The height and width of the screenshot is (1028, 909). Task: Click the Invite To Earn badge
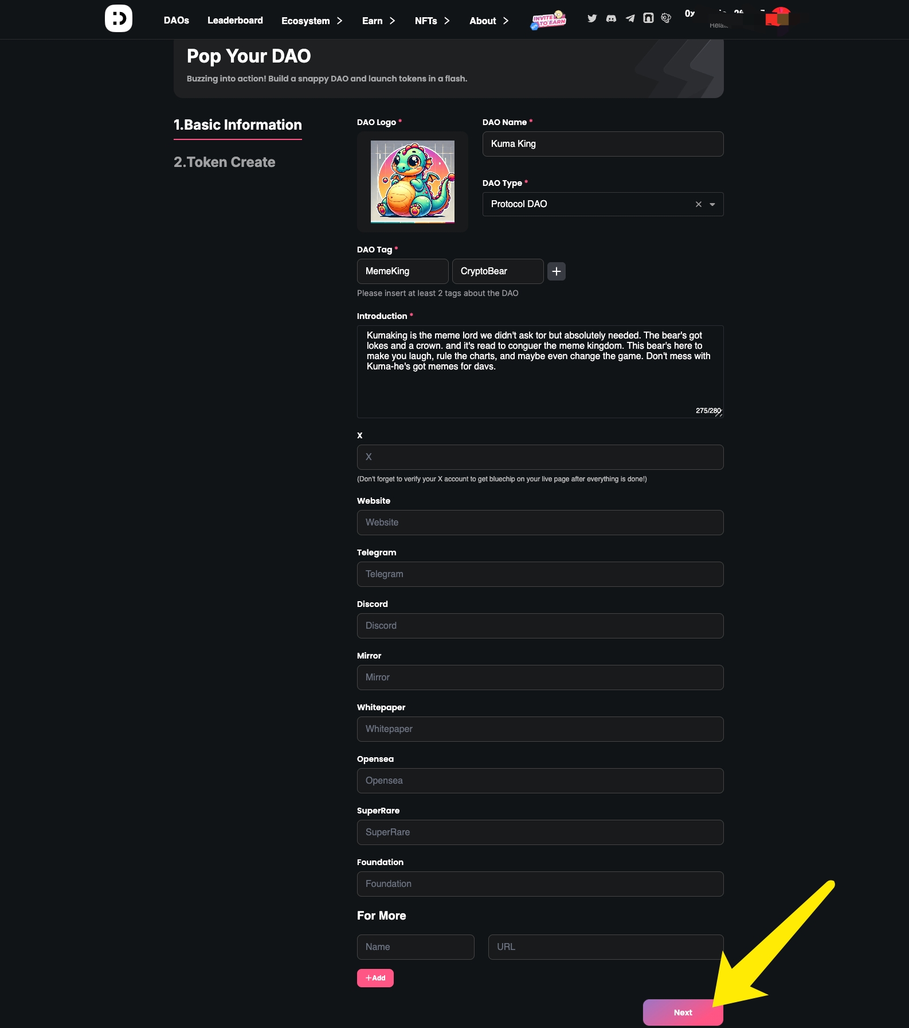(549, 20)
